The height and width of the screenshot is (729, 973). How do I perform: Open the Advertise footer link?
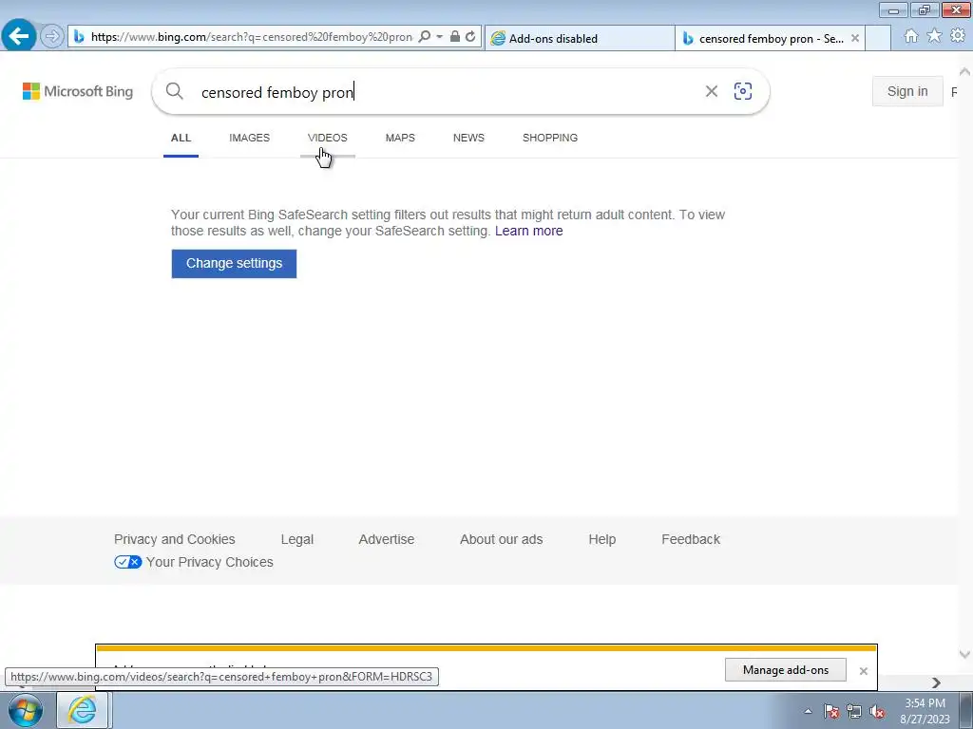[387, 539]
